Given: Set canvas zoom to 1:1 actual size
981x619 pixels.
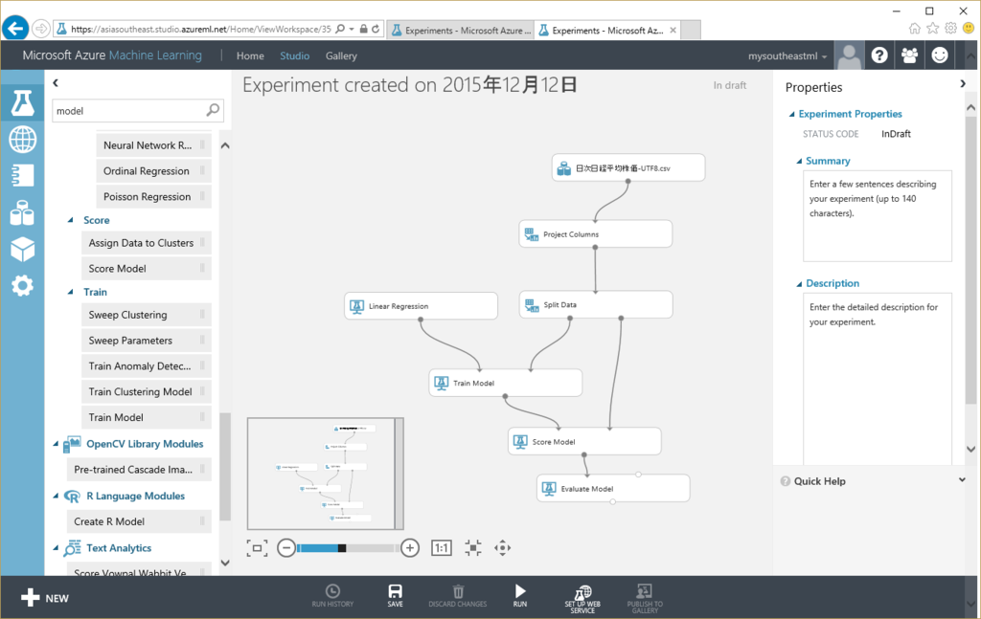Looking at the screenshot, I should (x=441, y=548).
